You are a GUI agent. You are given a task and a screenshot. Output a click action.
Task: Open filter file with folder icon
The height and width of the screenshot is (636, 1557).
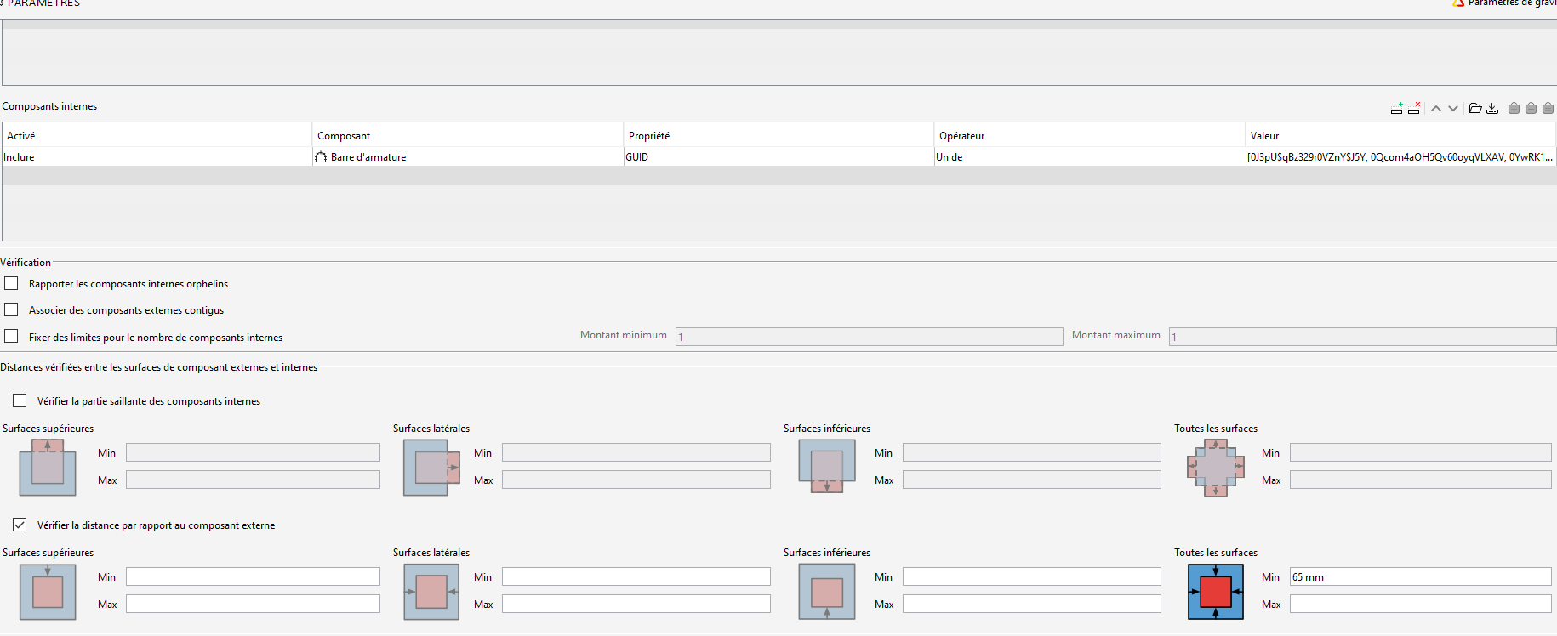click(1475, 108)
